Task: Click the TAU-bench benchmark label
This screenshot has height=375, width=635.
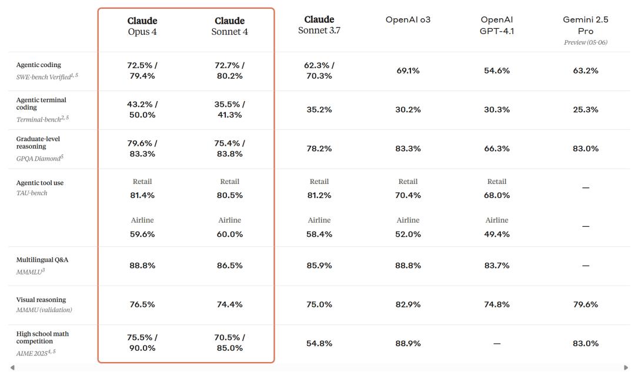Action: pyautogui.click(x=32, y=193)
